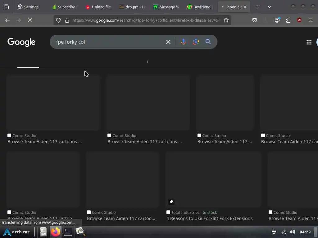318x238 pixels.
Task: Start voice search with microphone icon
Action: (x=184, y=42)
